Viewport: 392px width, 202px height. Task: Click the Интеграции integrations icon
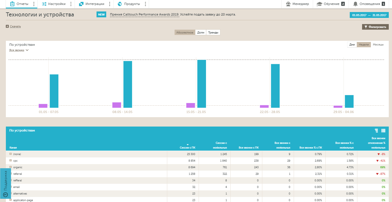click(81, 4)
